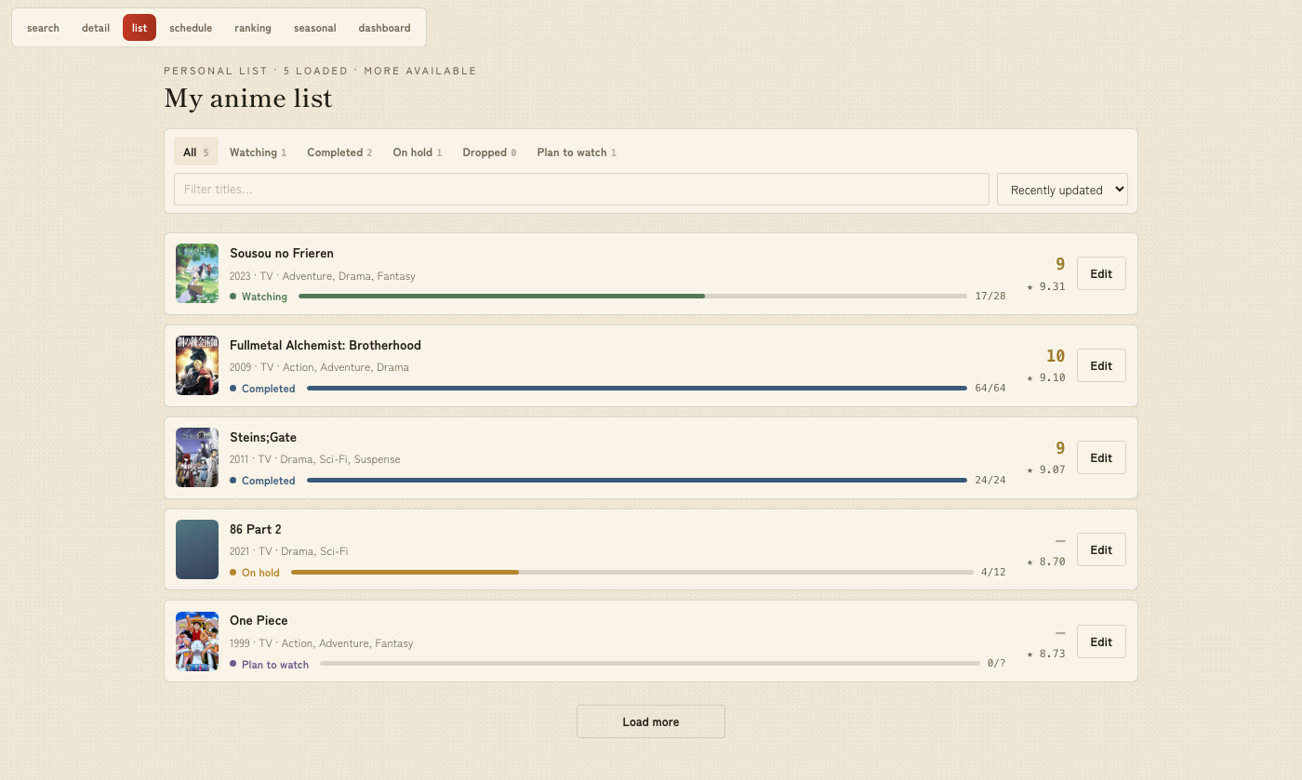Go to the detail tab
The height and width of the screenshot is (780, 1302).
coord(96,28)
